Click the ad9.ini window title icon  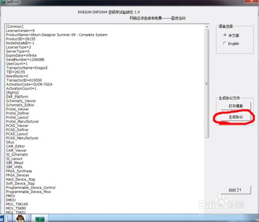[x=3, y=2]
